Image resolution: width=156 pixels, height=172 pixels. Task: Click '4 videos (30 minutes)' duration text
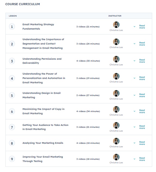point(88,61)
